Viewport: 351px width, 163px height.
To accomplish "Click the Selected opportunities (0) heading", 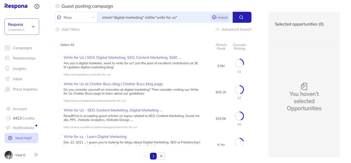I will point(299,24).
